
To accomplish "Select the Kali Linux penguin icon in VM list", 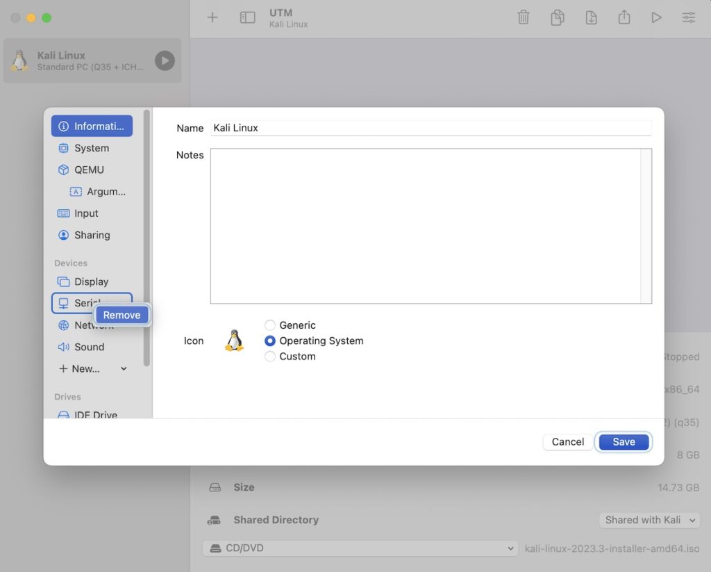I will (19, 60).
